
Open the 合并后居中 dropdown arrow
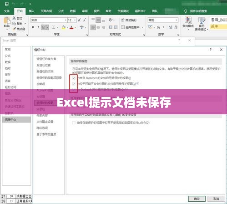pyautogui.click(x=142, y=27)
